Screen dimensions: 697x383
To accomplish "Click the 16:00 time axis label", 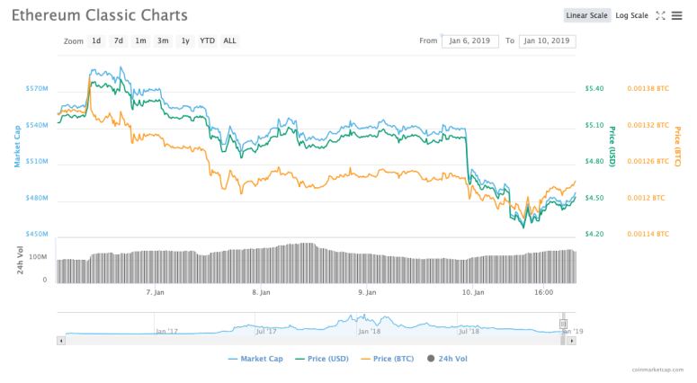I will point(543,292).
